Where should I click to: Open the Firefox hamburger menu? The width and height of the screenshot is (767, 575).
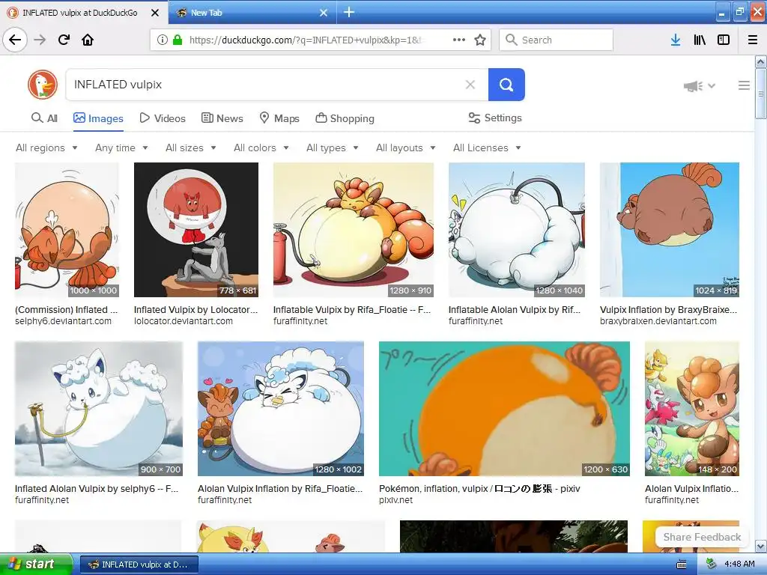point(753,40)
